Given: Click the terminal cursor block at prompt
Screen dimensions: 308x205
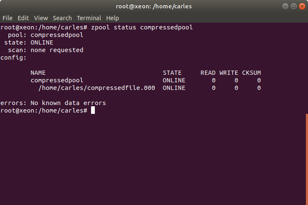Looking at the screenshot, I should point(93,110).
